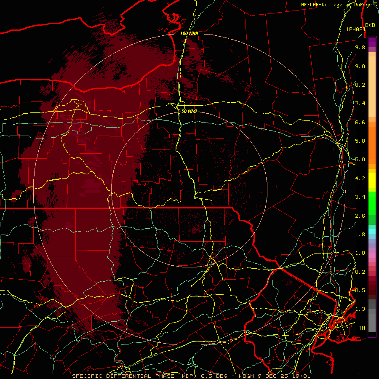Viewport: 379px width, 379px height.
Task: Click the 1.8 value on the scale
Action: 360,235
